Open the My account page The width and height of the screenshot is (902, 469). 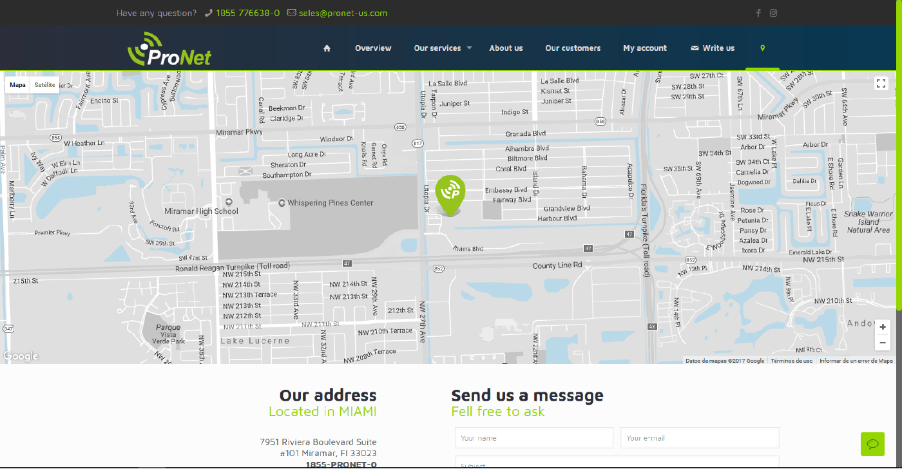(645, 48)
